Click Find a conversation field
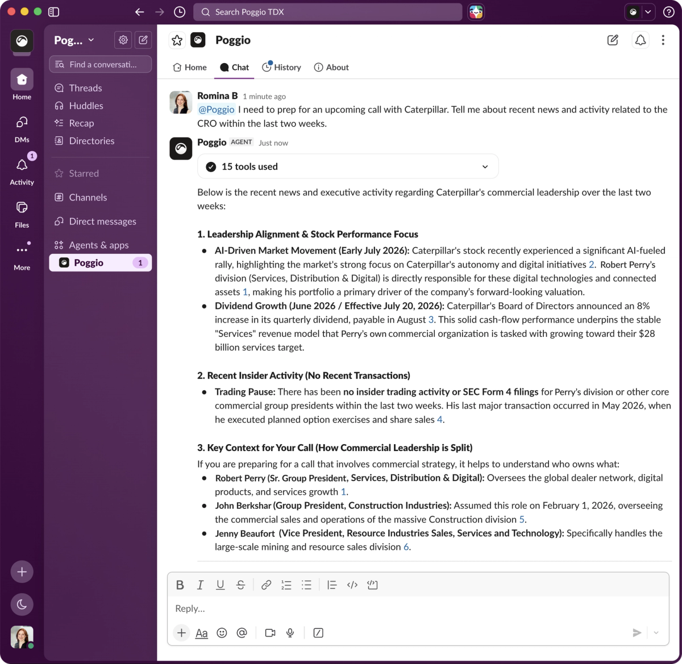 tap(101, 64)
